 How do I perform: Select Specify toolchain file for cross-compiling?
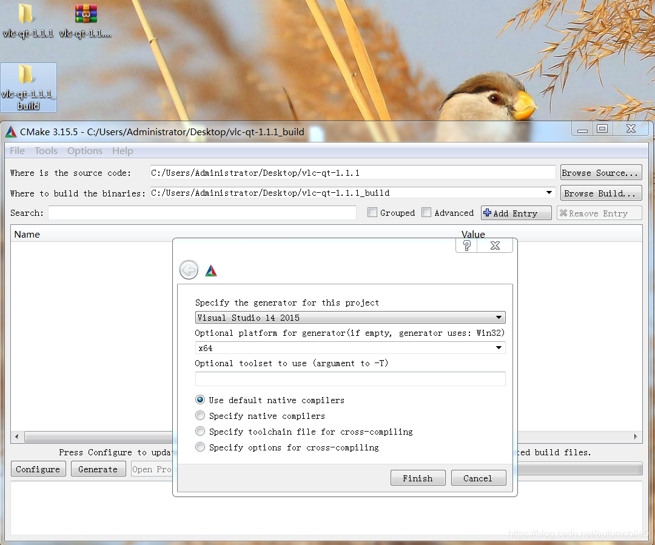point(200,431)
